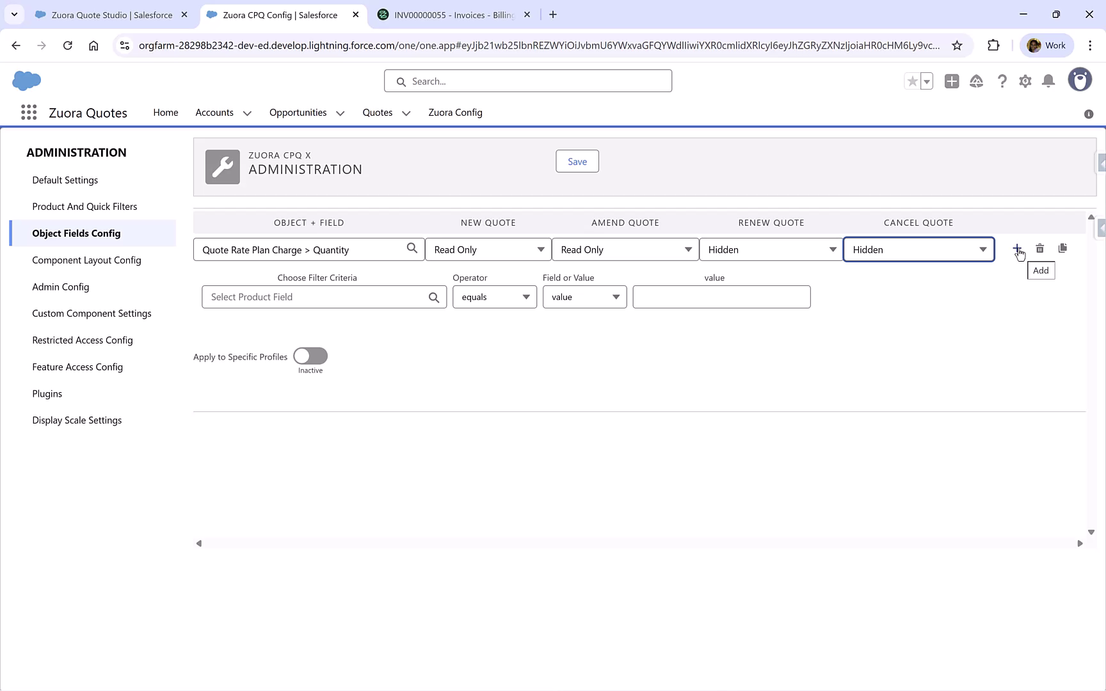Click the search icon in Quote Rate Plan Charge field
The image size is (1106, 691).
tap(412, 248)
